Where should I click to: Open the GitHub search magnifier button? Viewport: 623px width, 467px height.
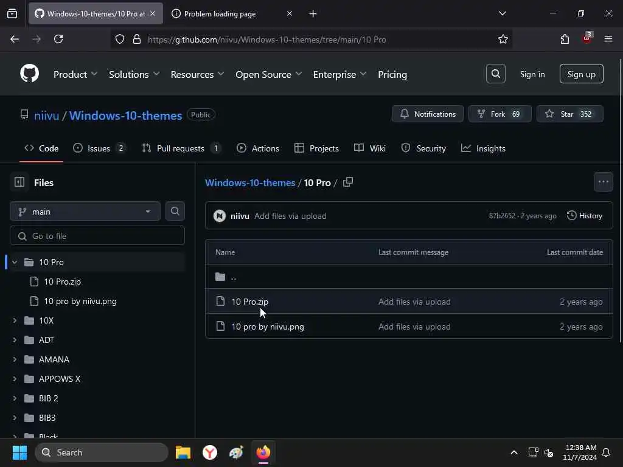495,74
